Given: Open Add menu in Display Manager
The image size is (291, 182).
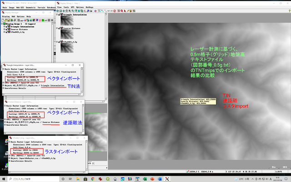Looking at the screenshot, I should [x=13, y=16].
